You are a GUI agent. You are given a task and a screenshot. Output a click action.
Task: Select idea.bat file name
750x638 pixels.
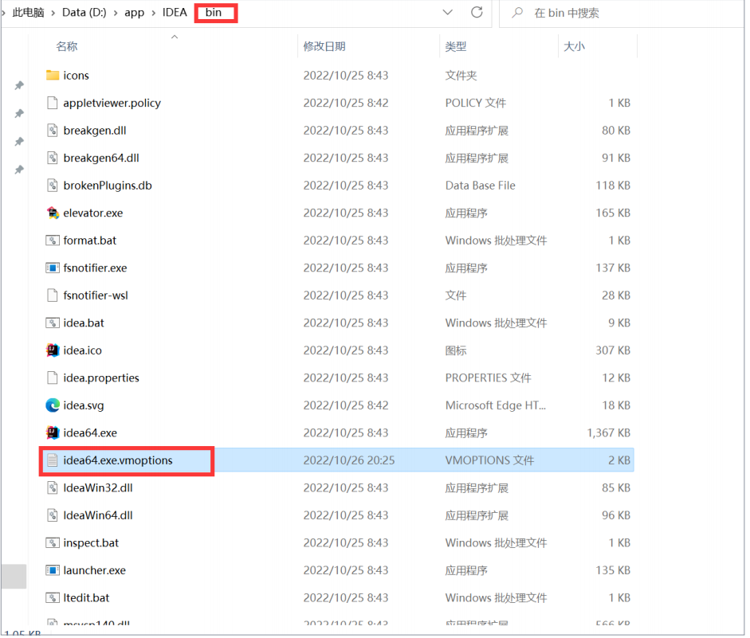point(83,323)
